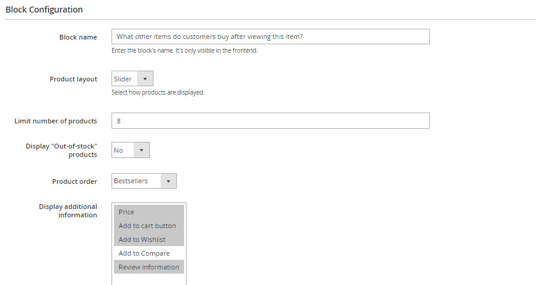This screenshot has width=548, height=285.
Task: Click the Product layout dropdown arrow
Action: pyautogui.click(x=145, y=79)
